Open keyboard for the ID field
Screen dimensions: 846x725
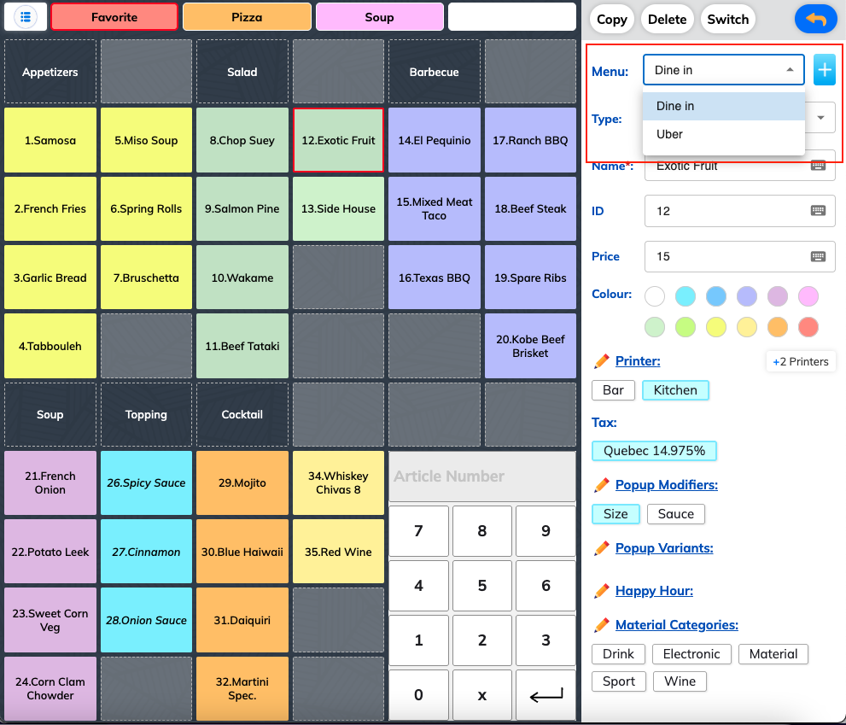(818, 211)
